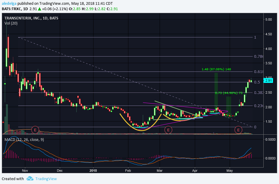Click the Fibonacci 0.236 level label
Screen dimensions: 279x184
pyautogui.click(x=258, y=106)
